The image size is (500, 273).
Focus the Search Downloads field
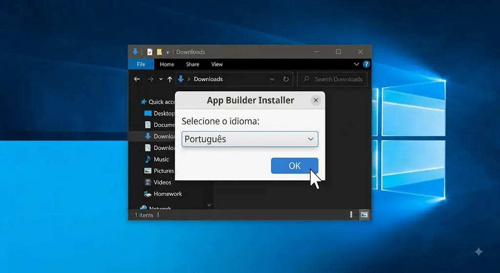[x=332, y=79]
